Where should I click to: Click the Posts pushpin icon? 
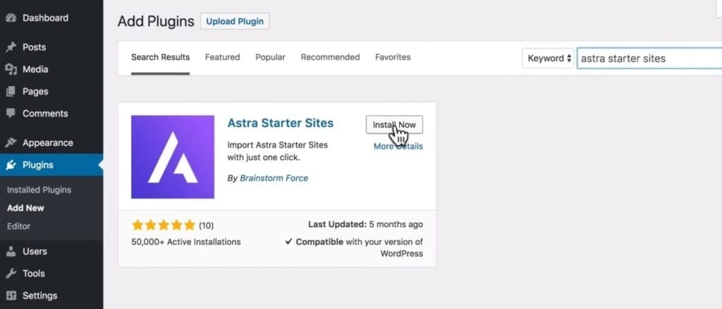coord(11,47)
